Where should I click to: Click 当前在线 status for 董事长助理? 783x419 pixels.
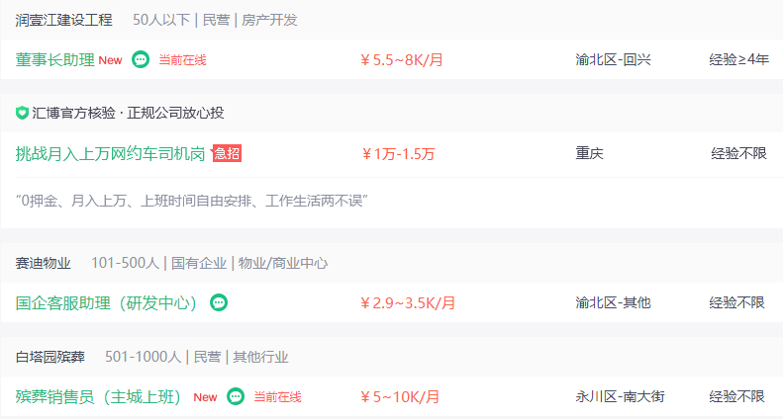(x=182, y=60)
